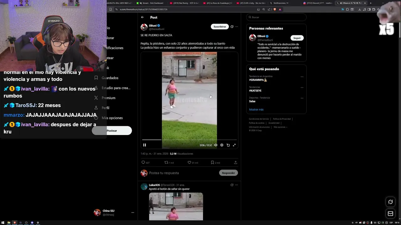This screenshot has width=401, height=225.
Task: Share the post with the upload icon
Action: [236, 162]
